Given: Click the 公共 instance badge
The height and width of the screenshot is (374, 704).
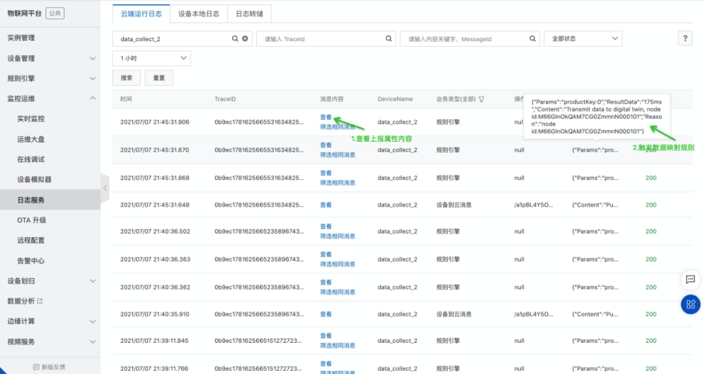Looking at the screenshot, I should (x=55, y=14).
